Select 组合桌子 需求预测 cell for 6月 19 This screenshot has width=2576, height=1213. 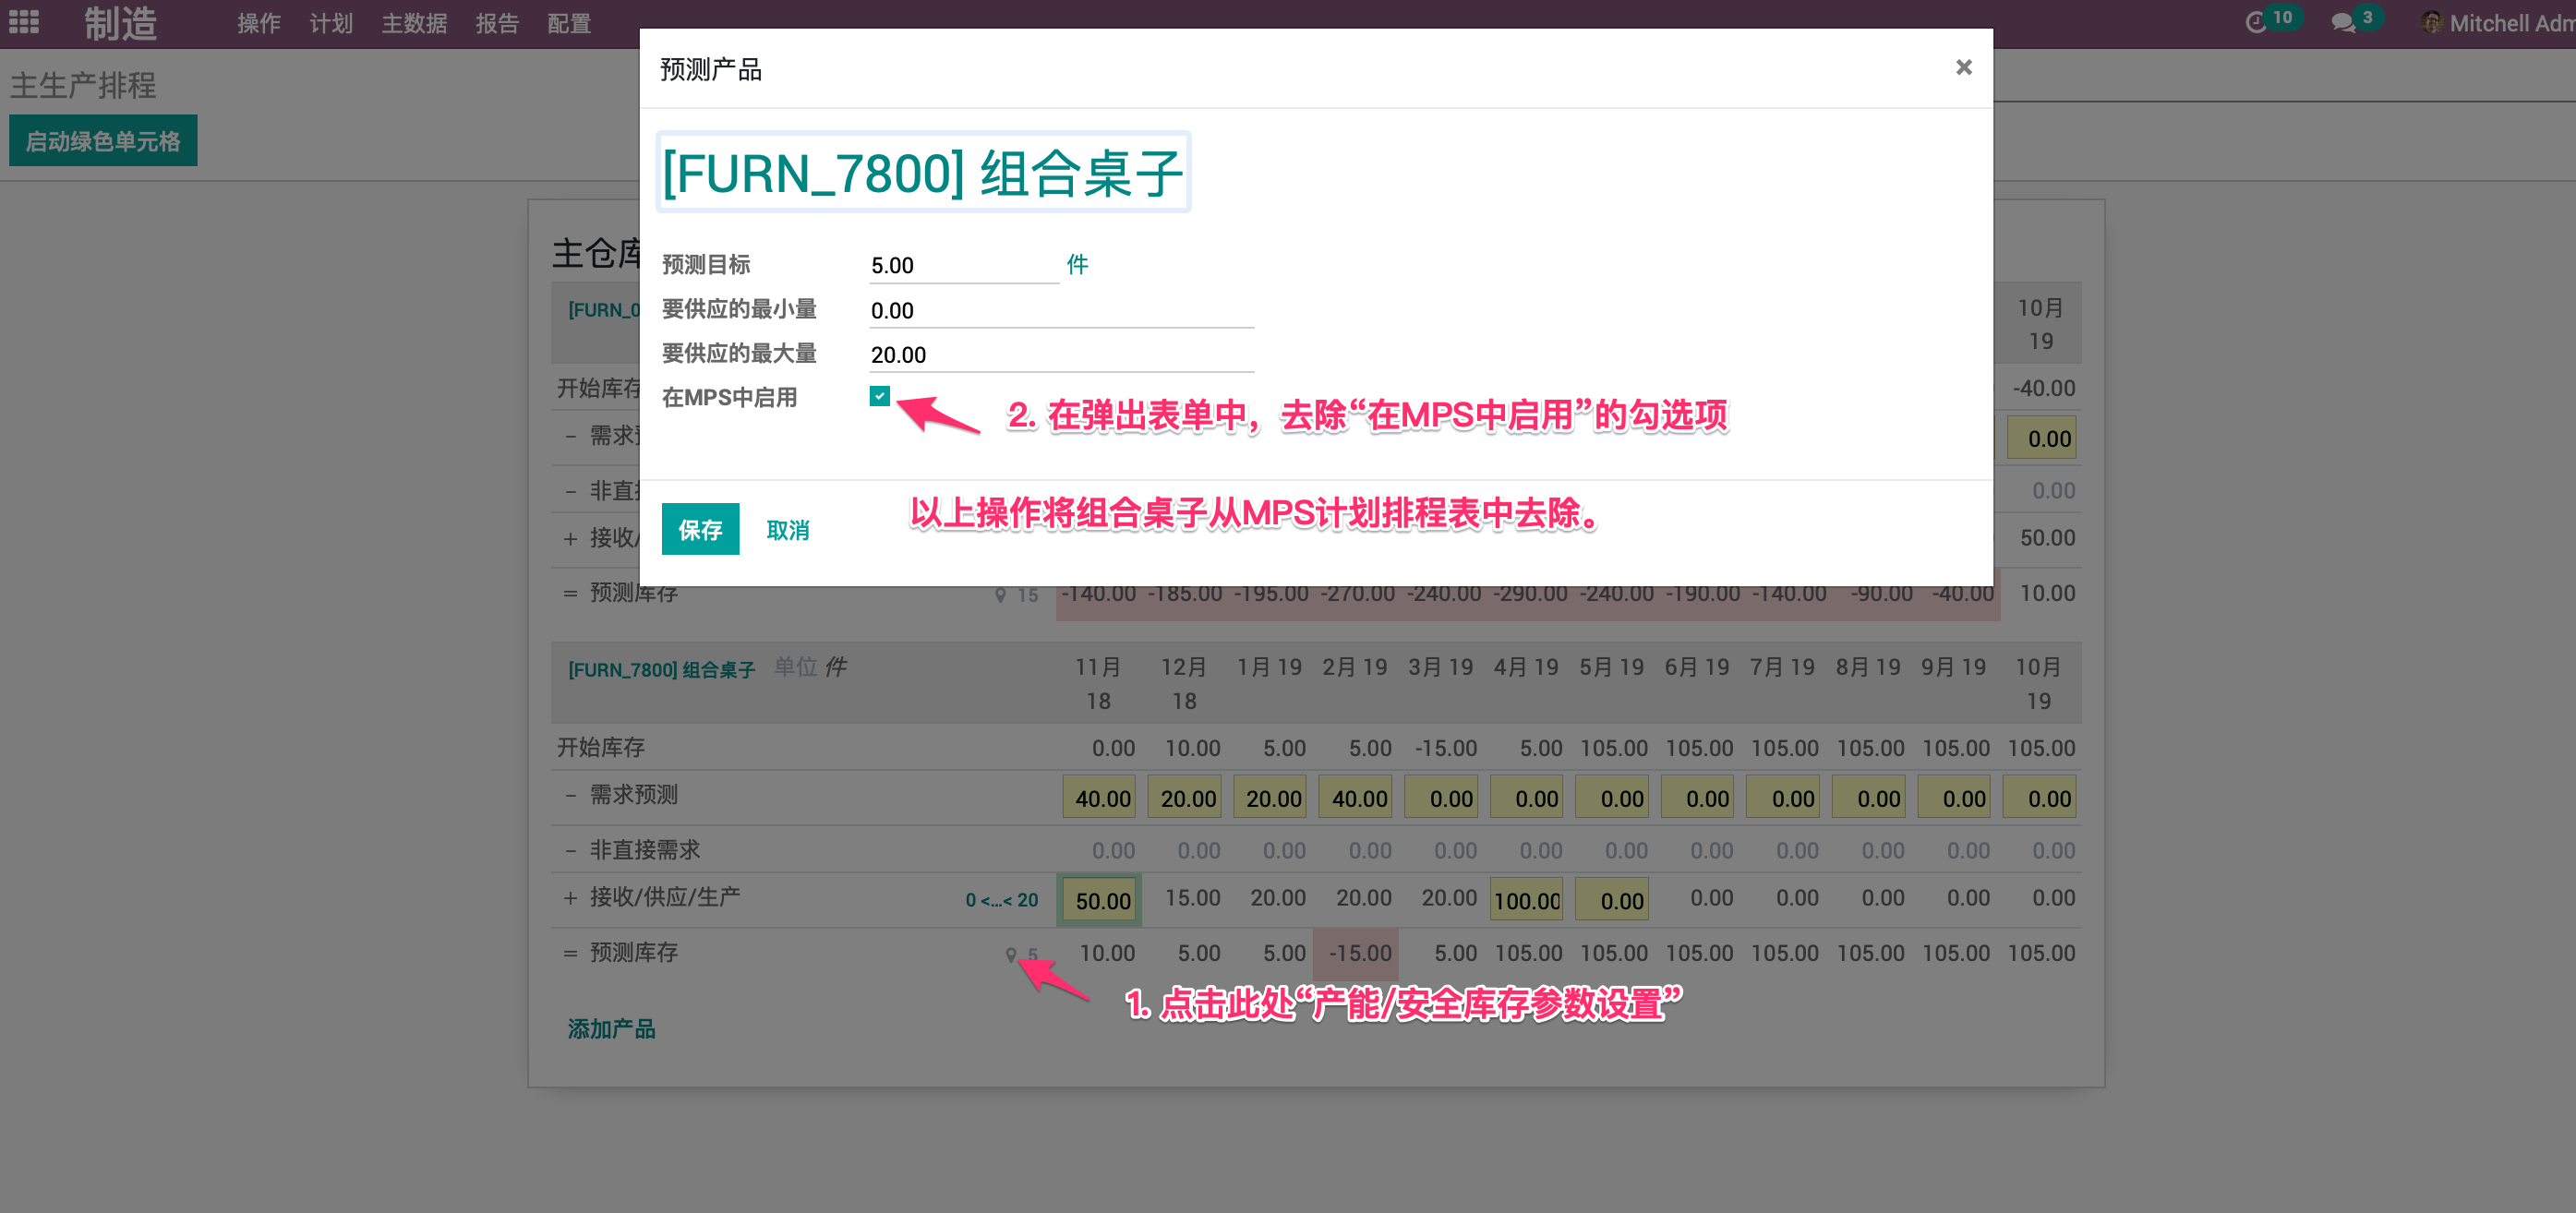pos(1698,798)
